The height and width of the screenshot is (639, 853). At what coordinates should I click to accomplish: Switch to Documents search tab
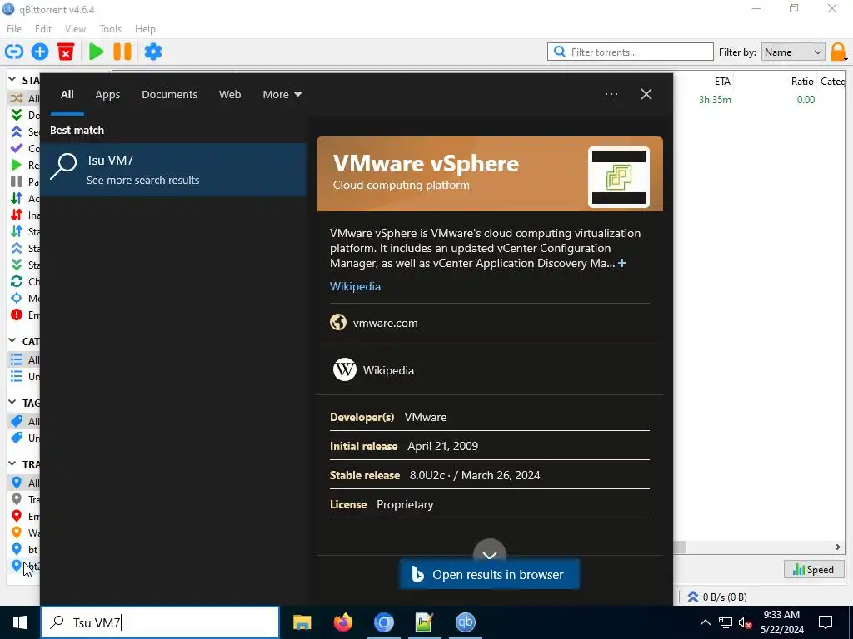pyautogui.click(x=169, y=94)
